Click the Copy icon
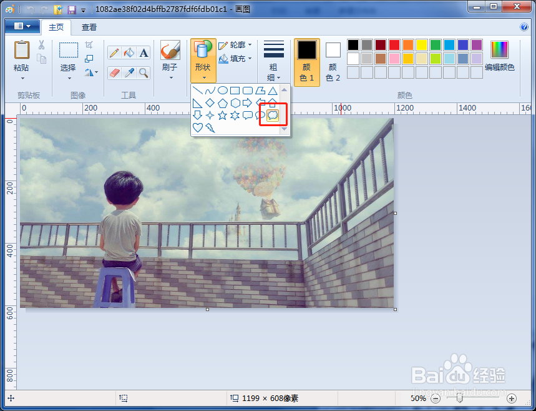This screenshot has width=536, height=411. point(41,59)
